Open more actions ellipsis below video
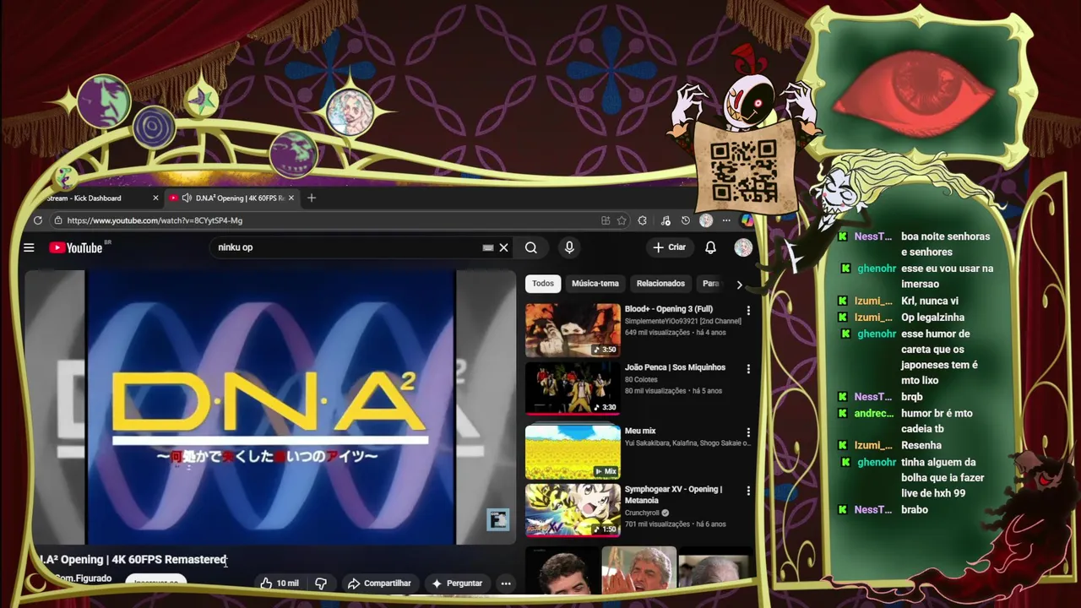 click(505, 584)
